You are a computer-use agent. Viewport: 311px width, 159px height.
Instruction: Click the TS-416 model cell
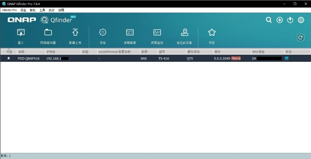point(164,59)
